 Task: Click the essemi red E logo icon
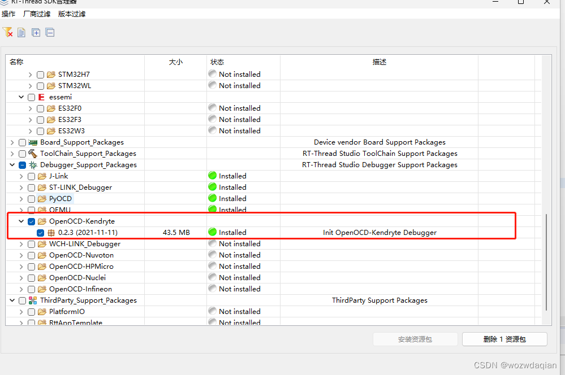point(41,97)
